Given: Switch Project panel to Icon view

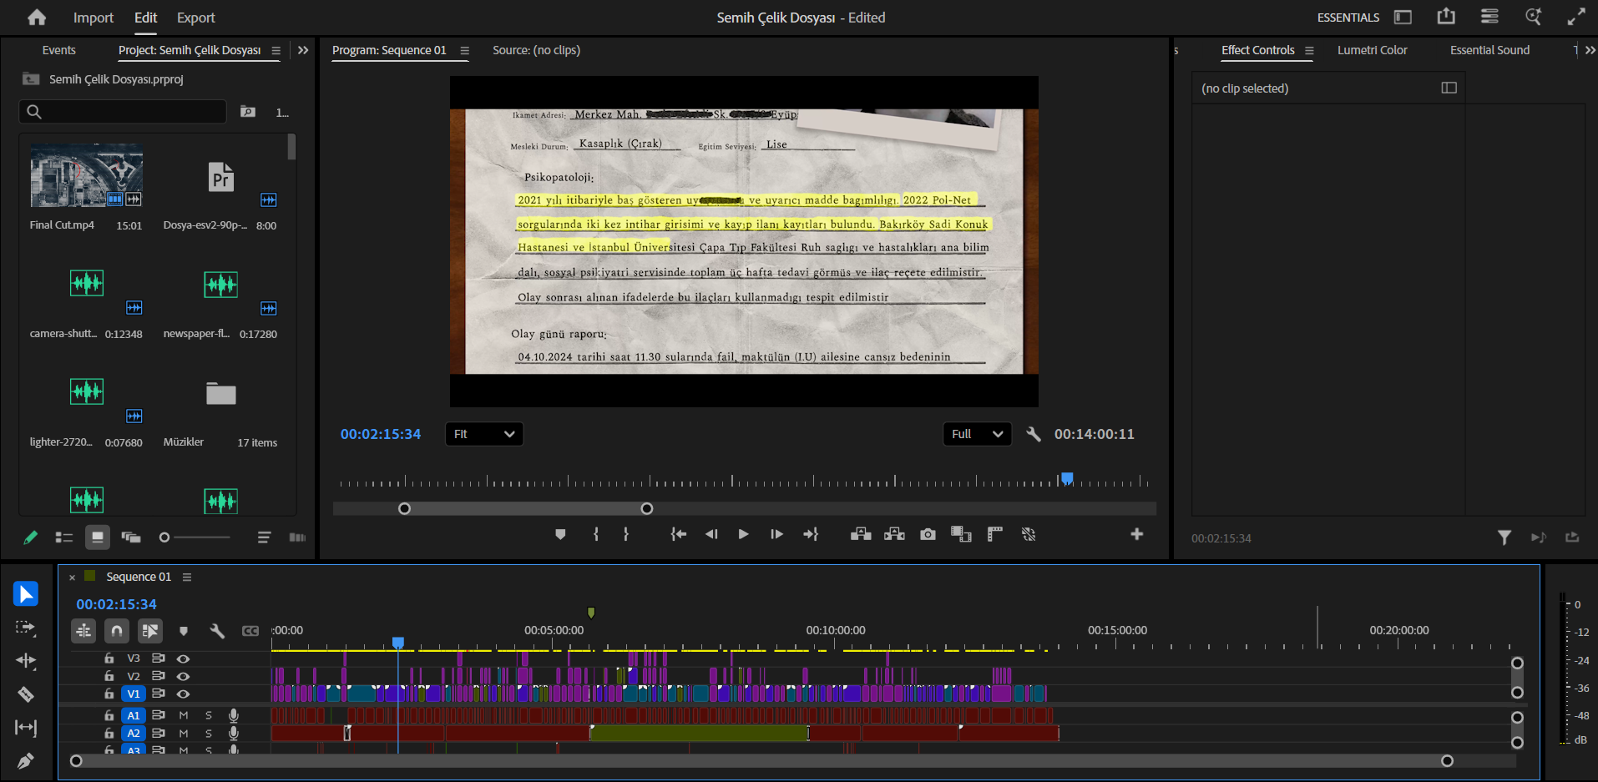Looking at the screenshot, I should (x=98, y=537).
